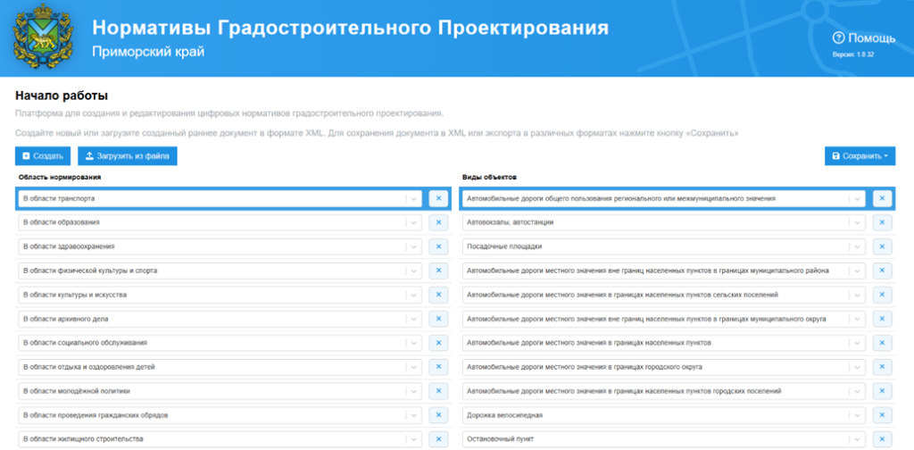The width and height of the screenshot is (914, 450).
Task: Open dropdown for 'В области физической культуры и спорта'
Action: (x=413, y=271)
